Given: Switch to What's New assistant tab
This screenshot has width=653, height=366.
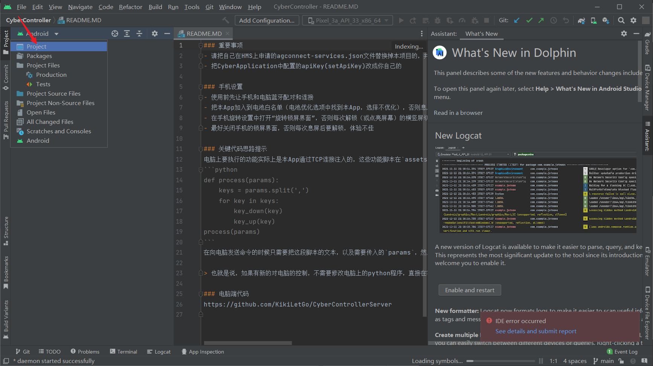Looking at the screenshot, I should [481, 34].
